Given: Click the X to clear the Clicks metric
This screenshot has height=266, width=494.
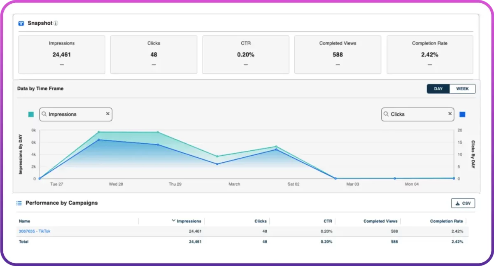Looking at the screenshot, I should click(450, 114).
